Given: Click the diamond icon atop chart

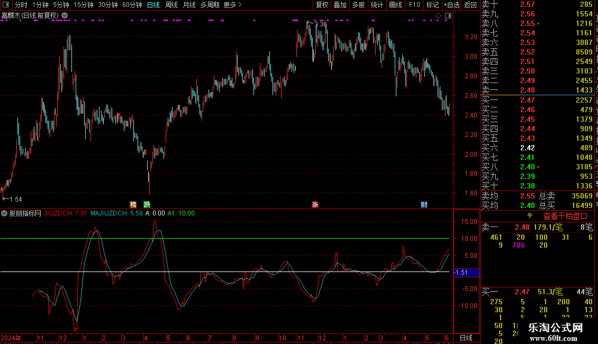Looking at the screenshot, I should pyautogui.click(x=438, y=16).
